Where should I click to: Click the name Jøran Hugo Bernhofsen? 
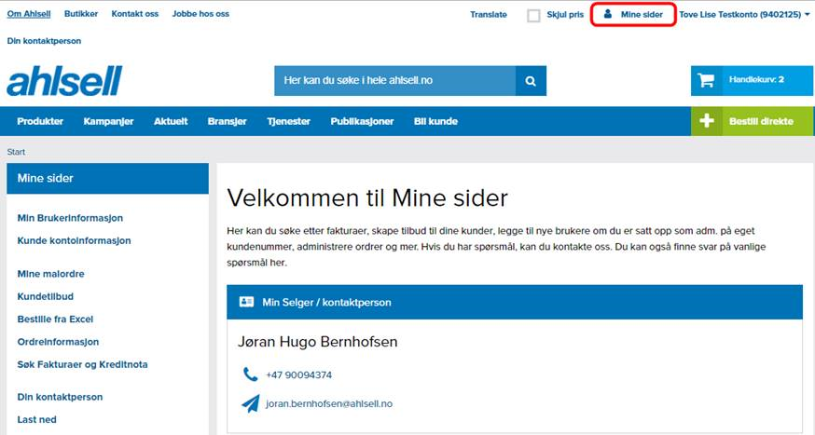pos(318,342)
